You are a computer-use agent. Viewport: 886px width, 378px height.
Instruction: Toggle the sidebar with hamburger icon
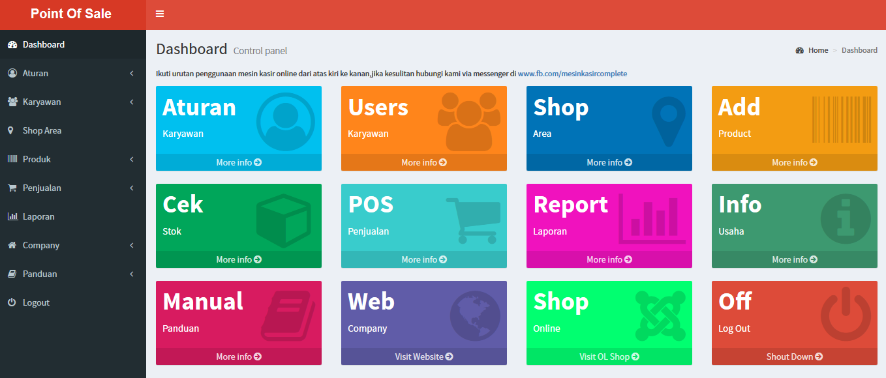[x=160, y=14]
